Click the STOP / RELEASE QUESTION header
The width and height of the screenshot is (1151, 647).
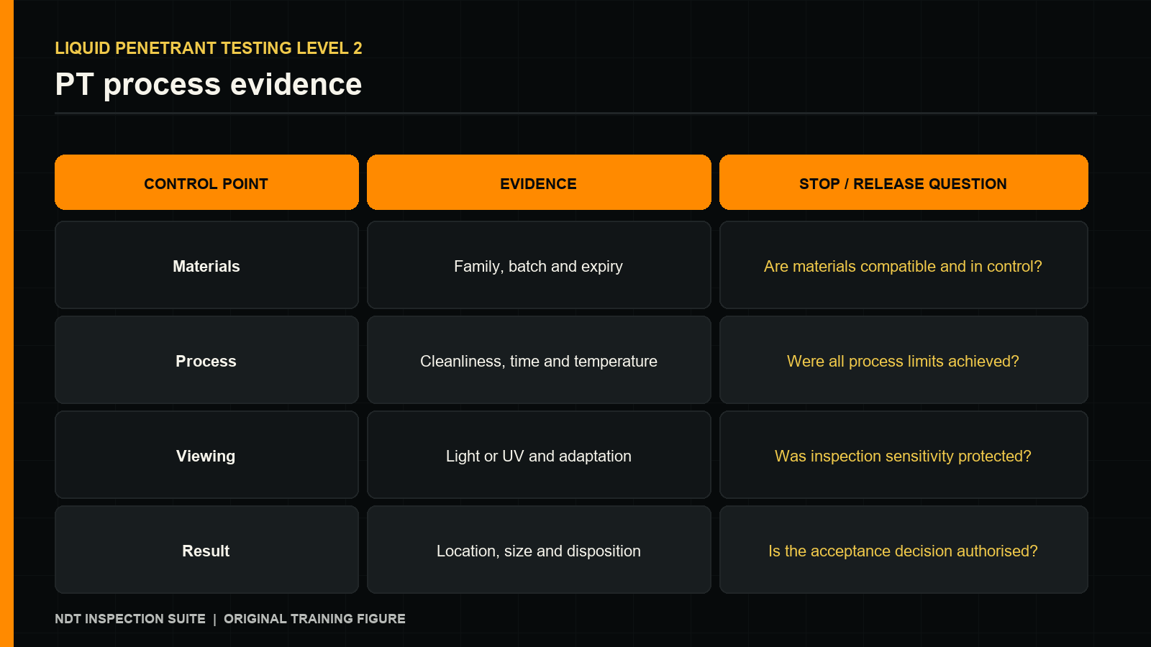click(x=904, y=183)
